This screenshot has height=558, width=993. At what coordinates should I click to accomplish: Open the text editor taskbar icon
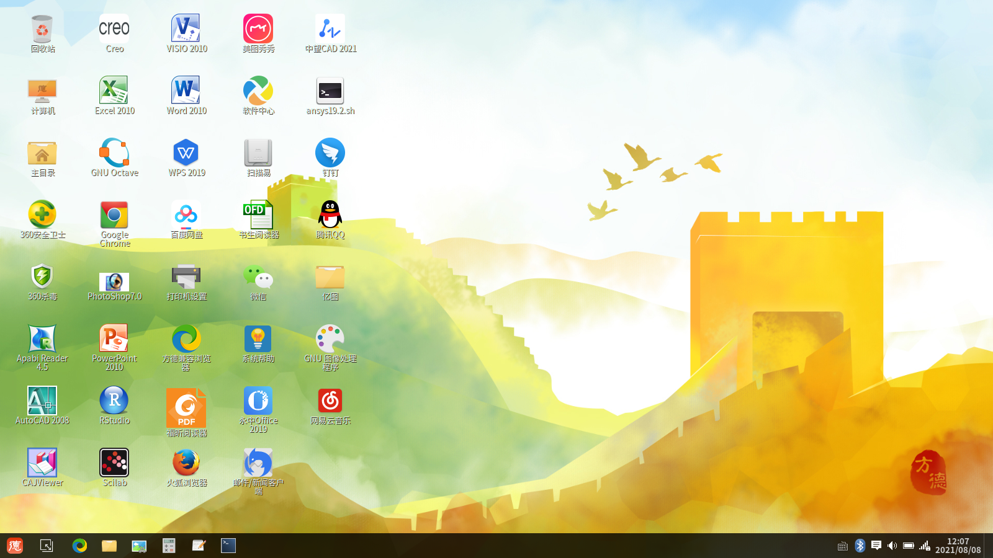pos(199,546)
